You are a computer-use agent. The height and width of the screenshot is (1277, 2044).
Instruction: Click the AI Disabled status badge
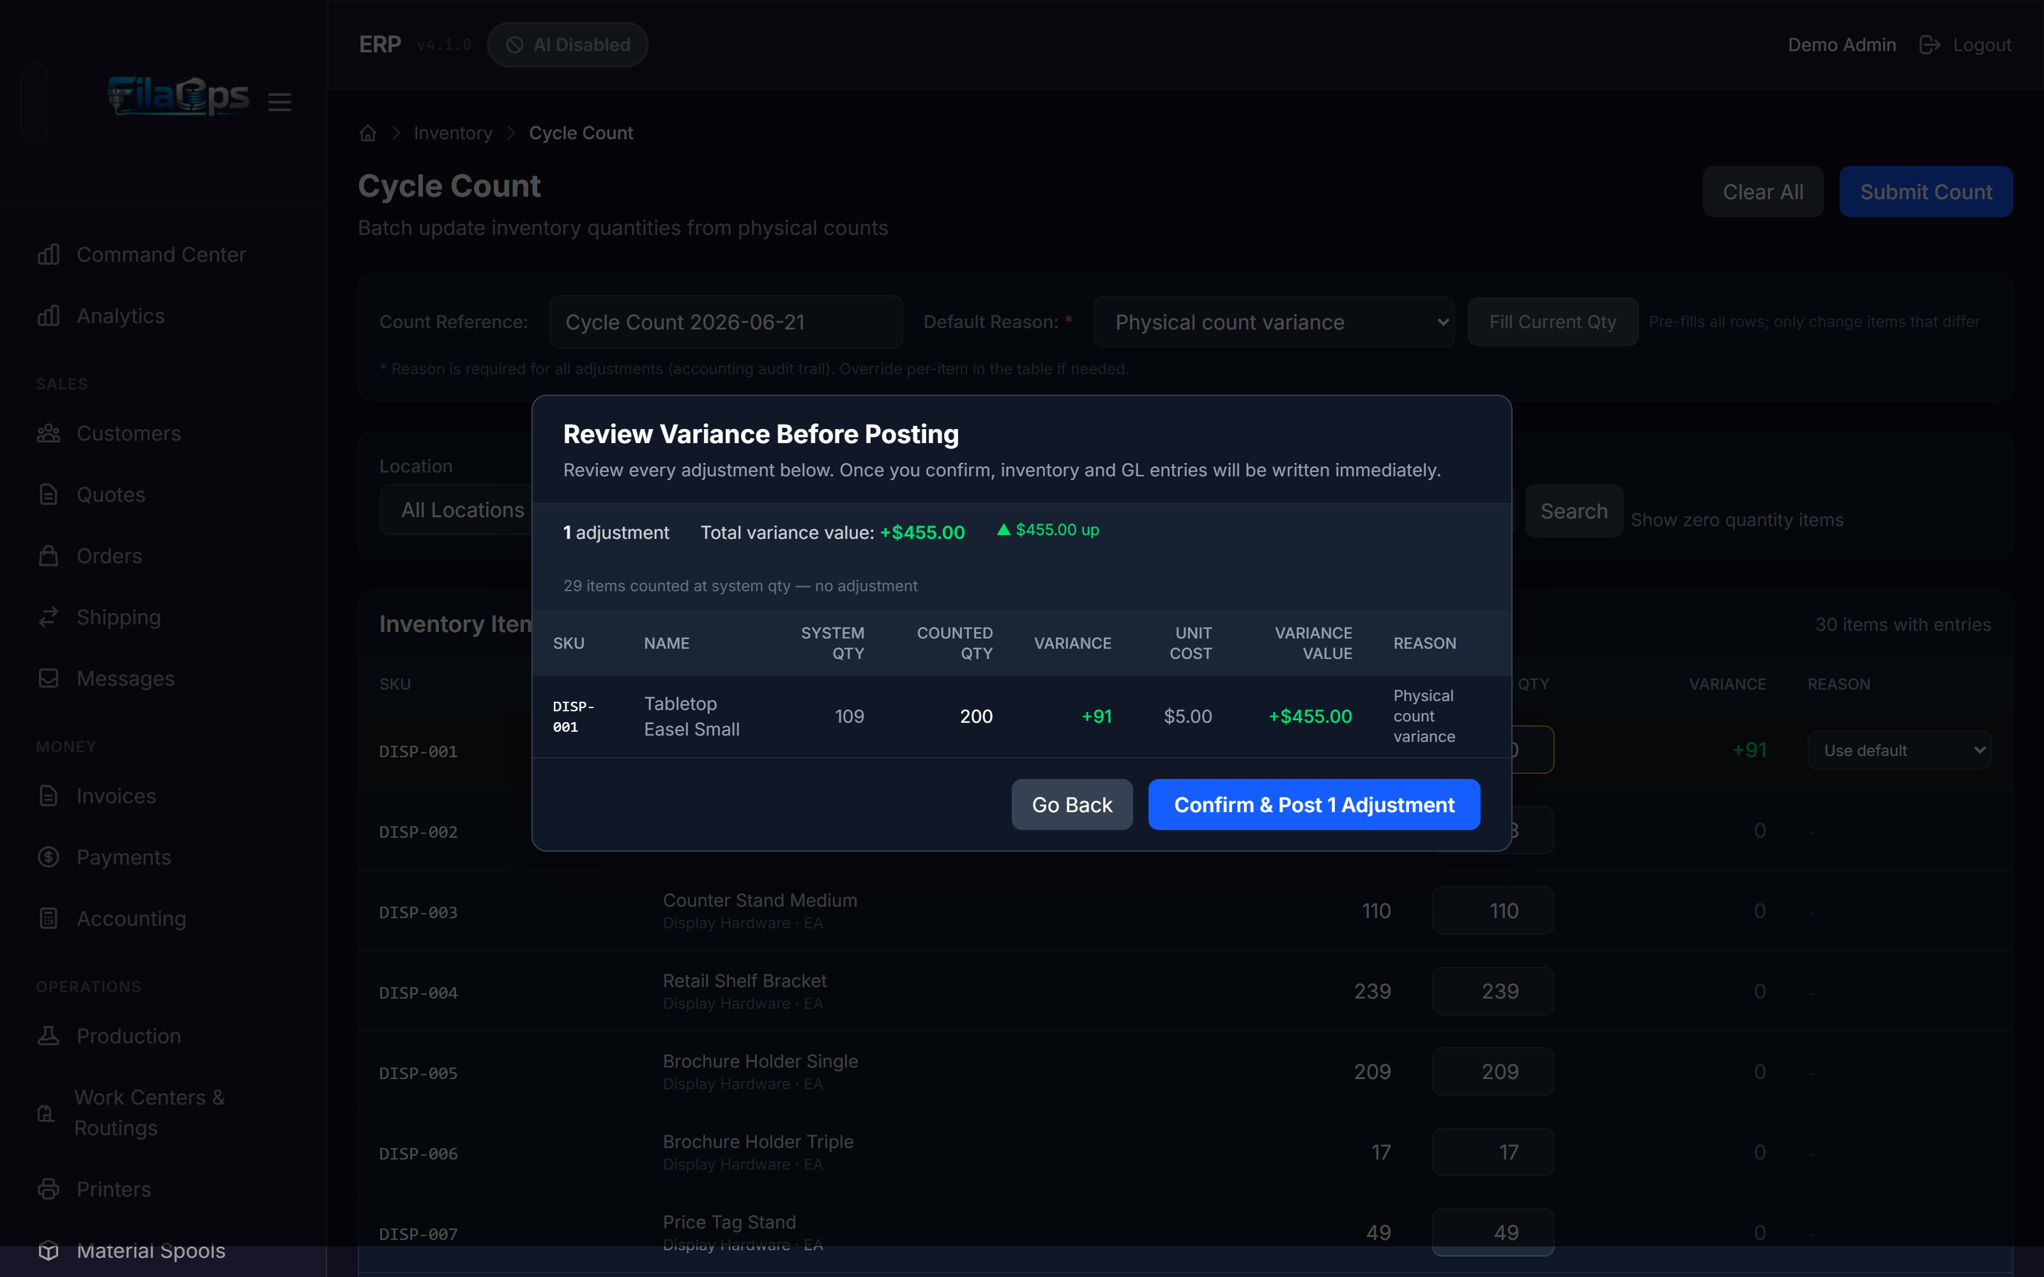(568, 45)
